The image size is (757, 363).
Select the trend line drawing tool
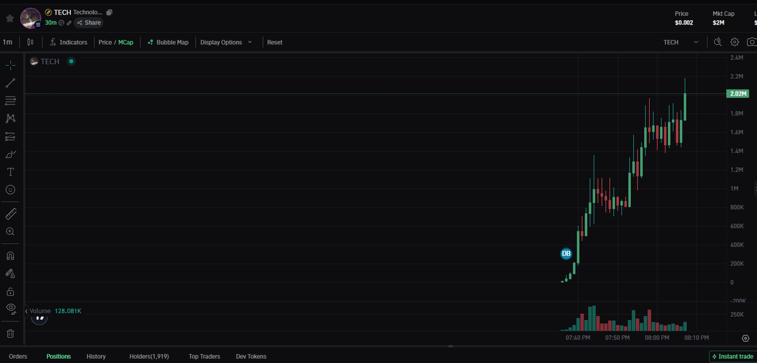coord(11,83)
